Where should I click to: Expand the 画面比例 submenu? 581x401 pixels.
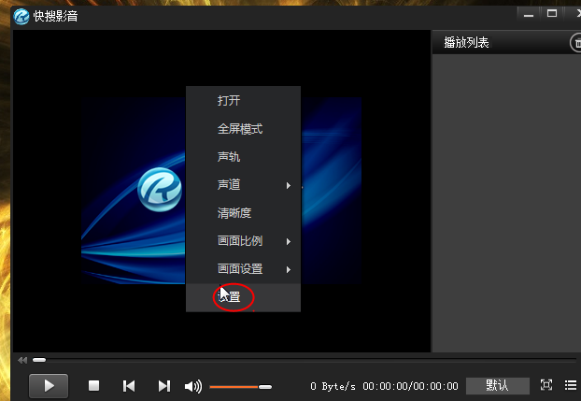tap(243, 241)
